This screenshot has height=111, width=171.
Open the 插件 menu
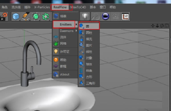click(27, 7)
